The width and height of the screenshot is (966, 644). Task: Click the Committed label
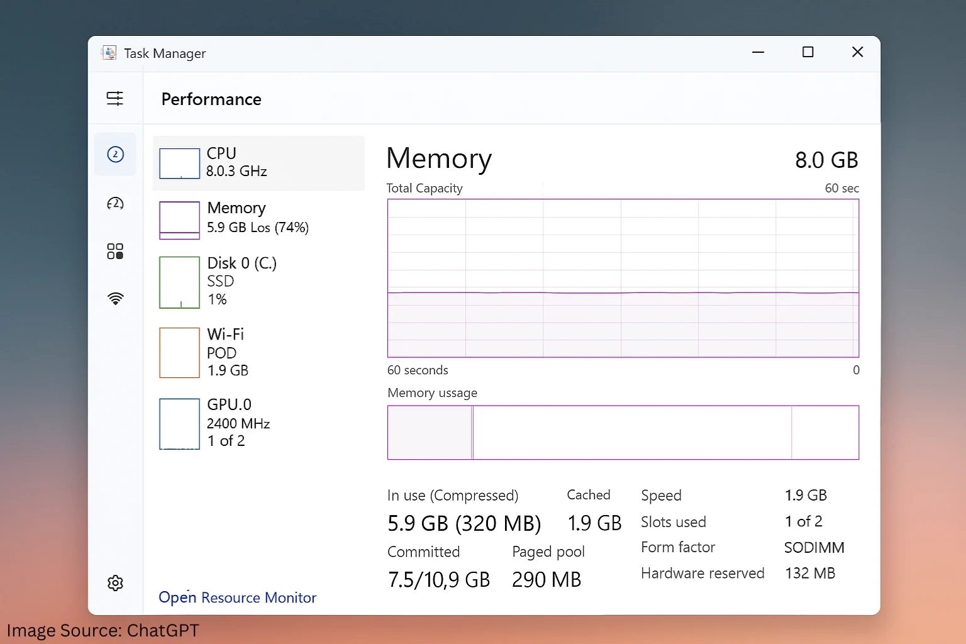click(x=424, y=552)
